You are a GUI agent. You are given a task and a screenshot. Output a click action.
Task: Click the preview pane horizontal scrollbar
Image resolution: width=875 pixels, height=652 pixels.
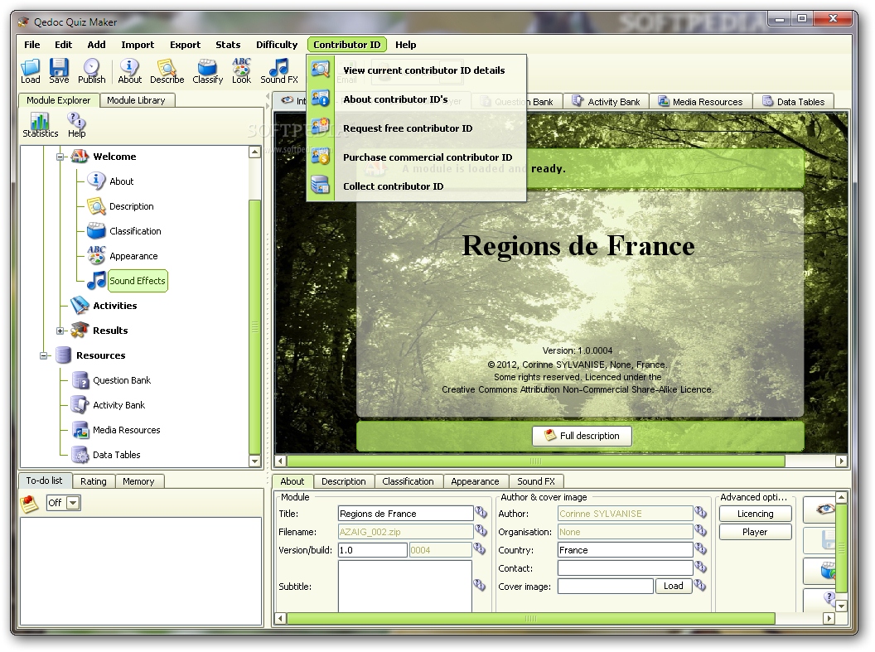pyautogui.click(x=536, y=461)
